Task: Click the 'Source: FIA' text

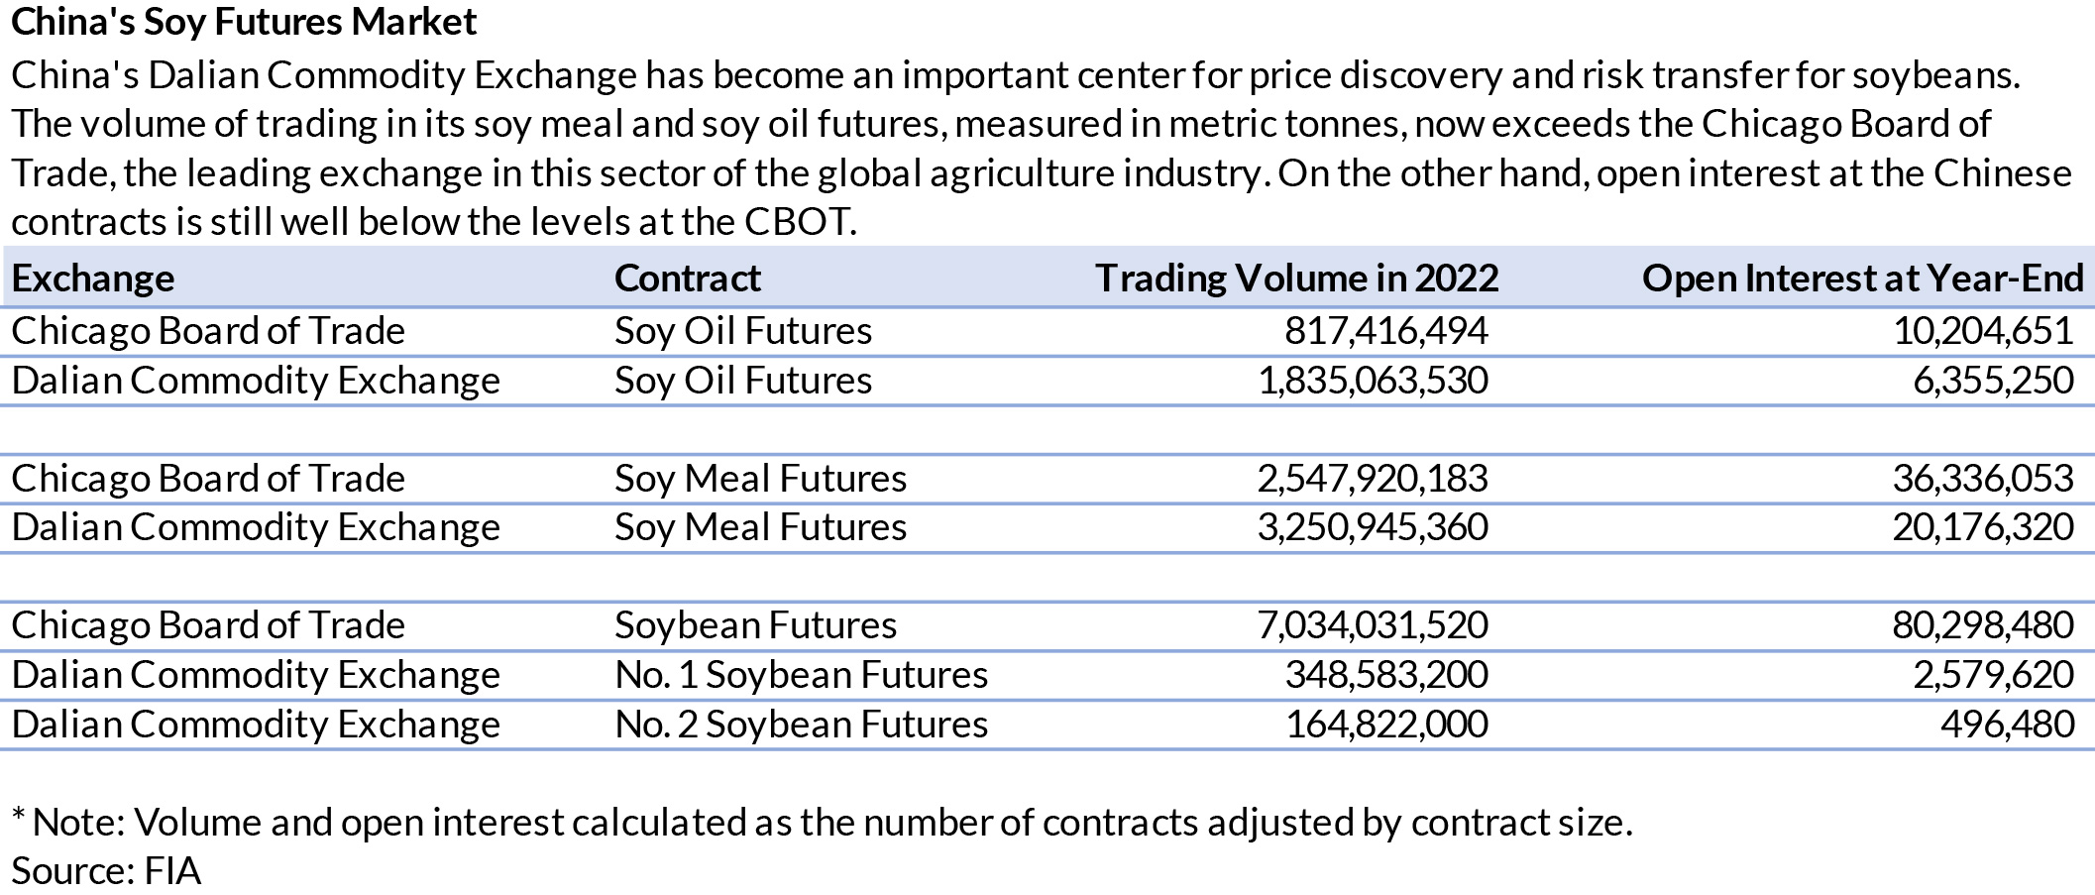Action: tap(106, 871)
